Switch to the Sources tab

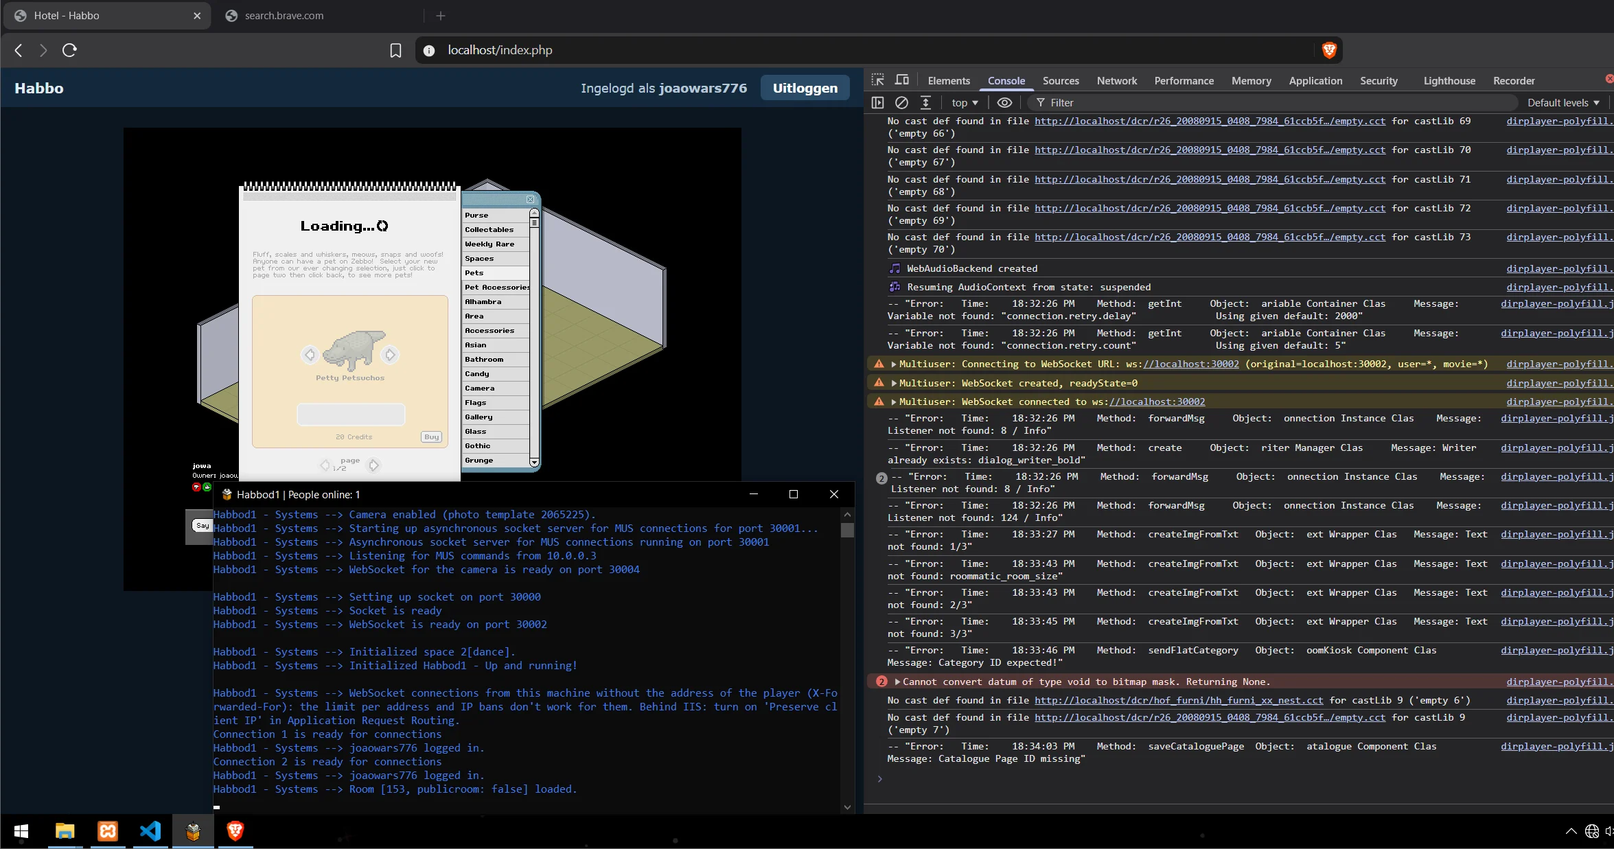[x=1061, y=80]
